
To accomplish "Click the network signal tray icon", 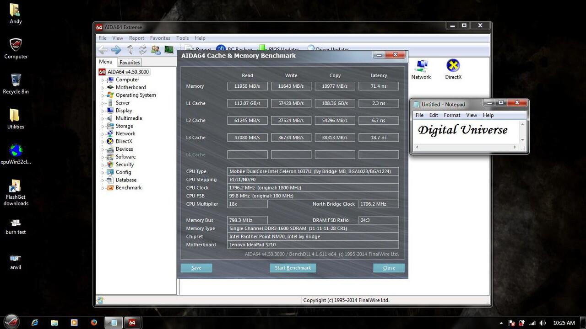I will click(x=532, y=323).
